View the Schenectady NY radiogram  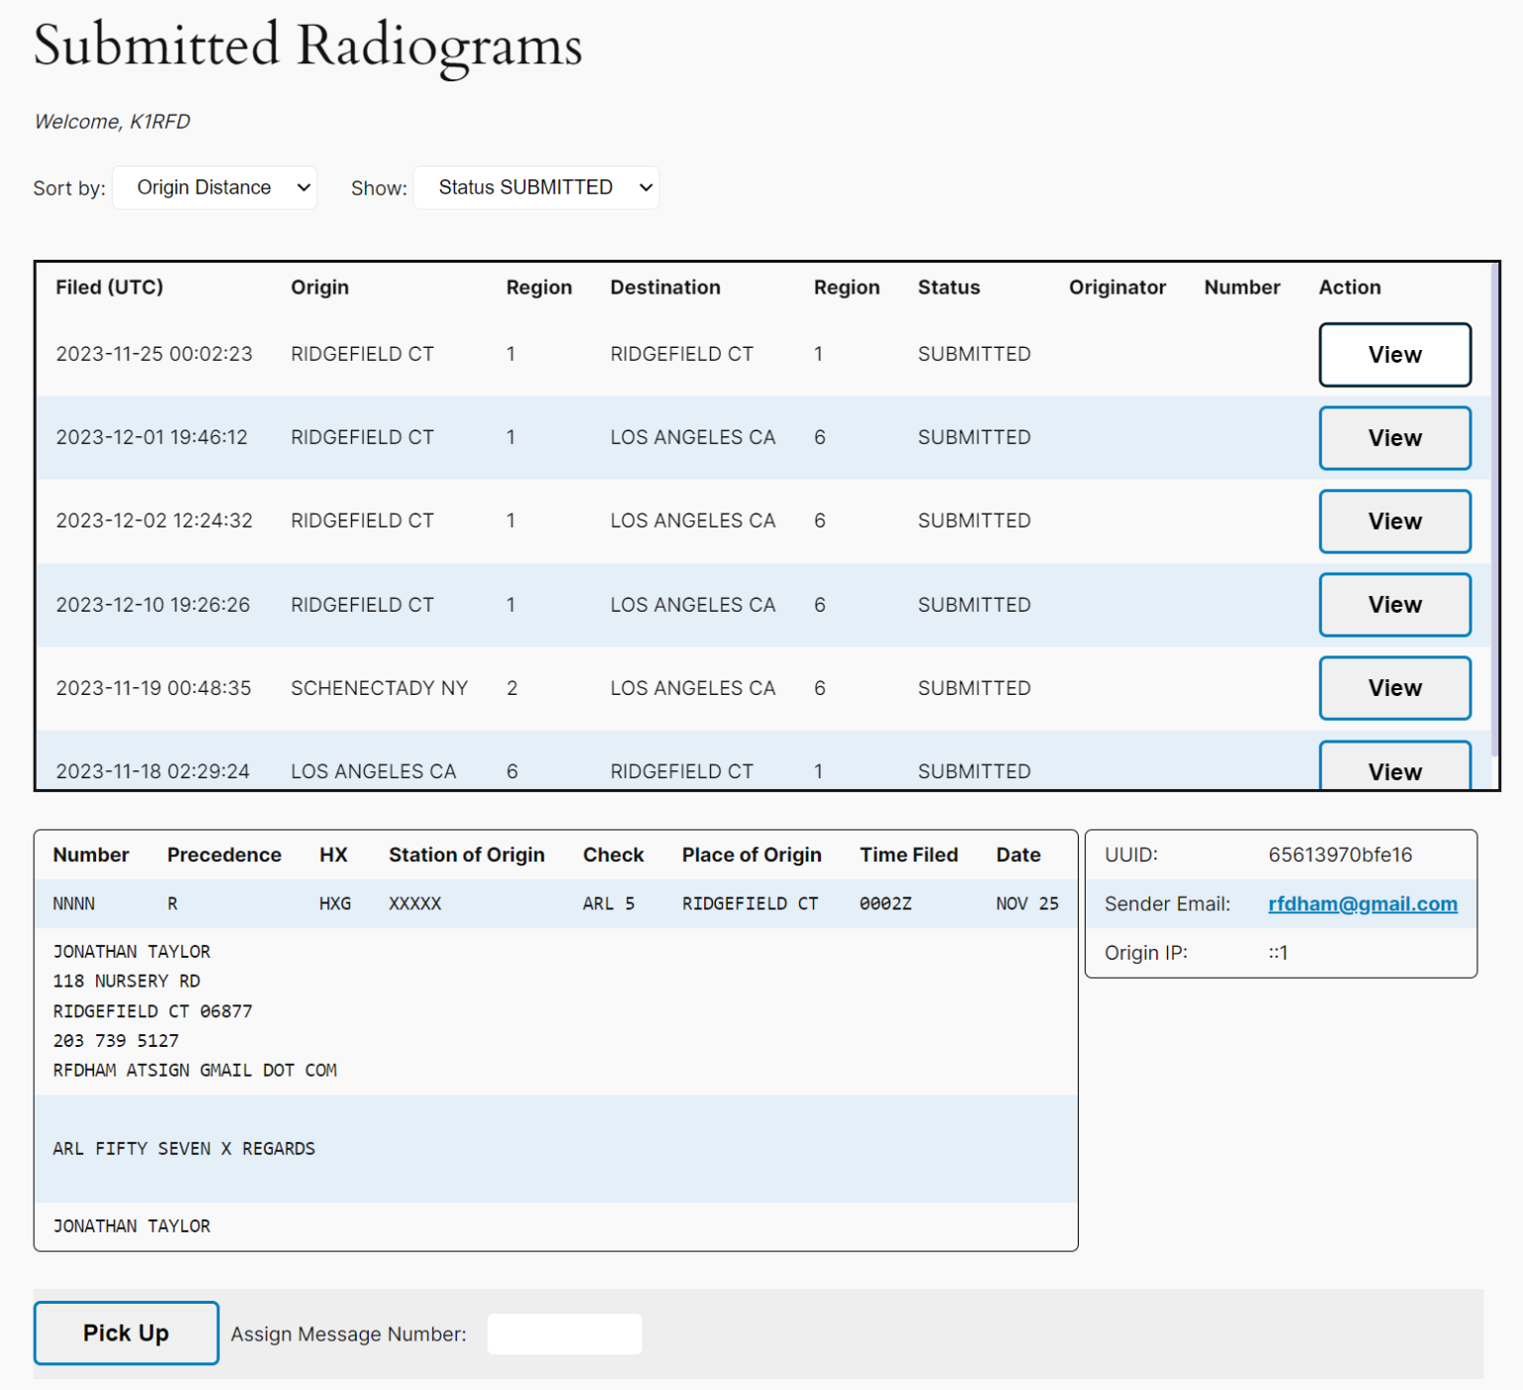coord(1394,687)
